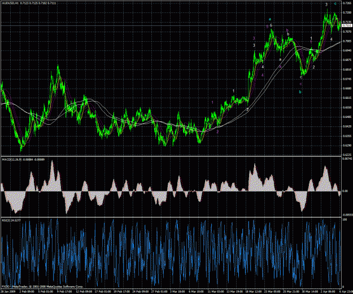Select the 0.7265 price axis label
Image resolution: width=353 pixels, height=294 pixels.
coord(346,3)
